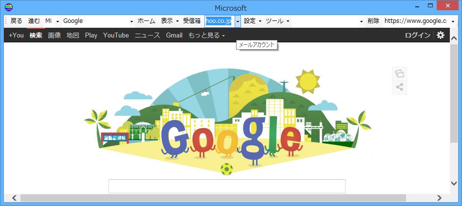Open the 表示 view dropdown

pos(170,21)
